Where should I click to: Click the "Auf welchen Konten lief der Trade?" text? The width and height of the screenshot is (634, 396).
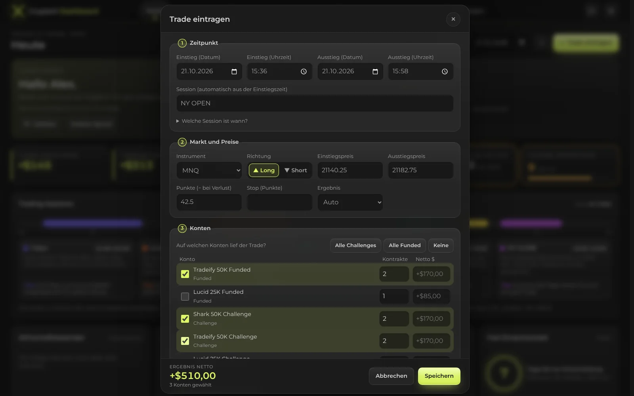tap(221, 246)
